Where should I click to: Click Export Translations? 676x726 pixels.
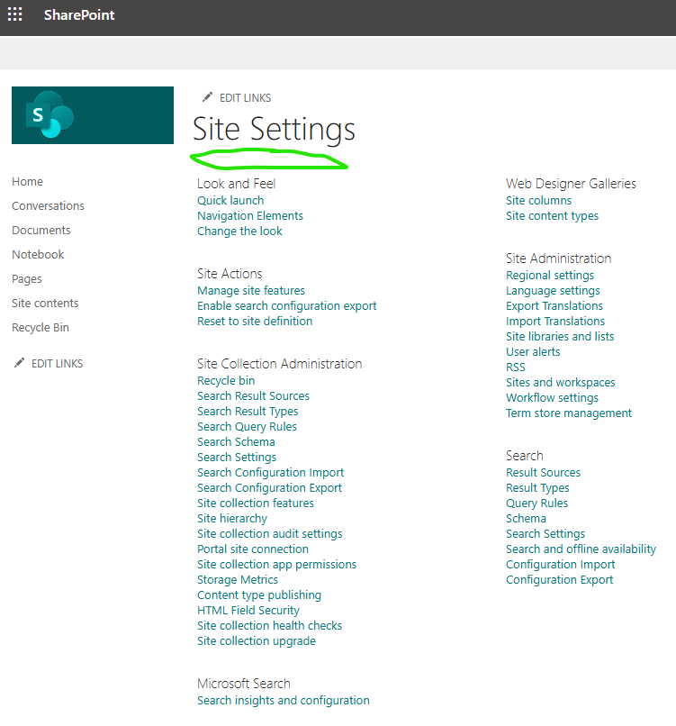(x=554, y=305)
